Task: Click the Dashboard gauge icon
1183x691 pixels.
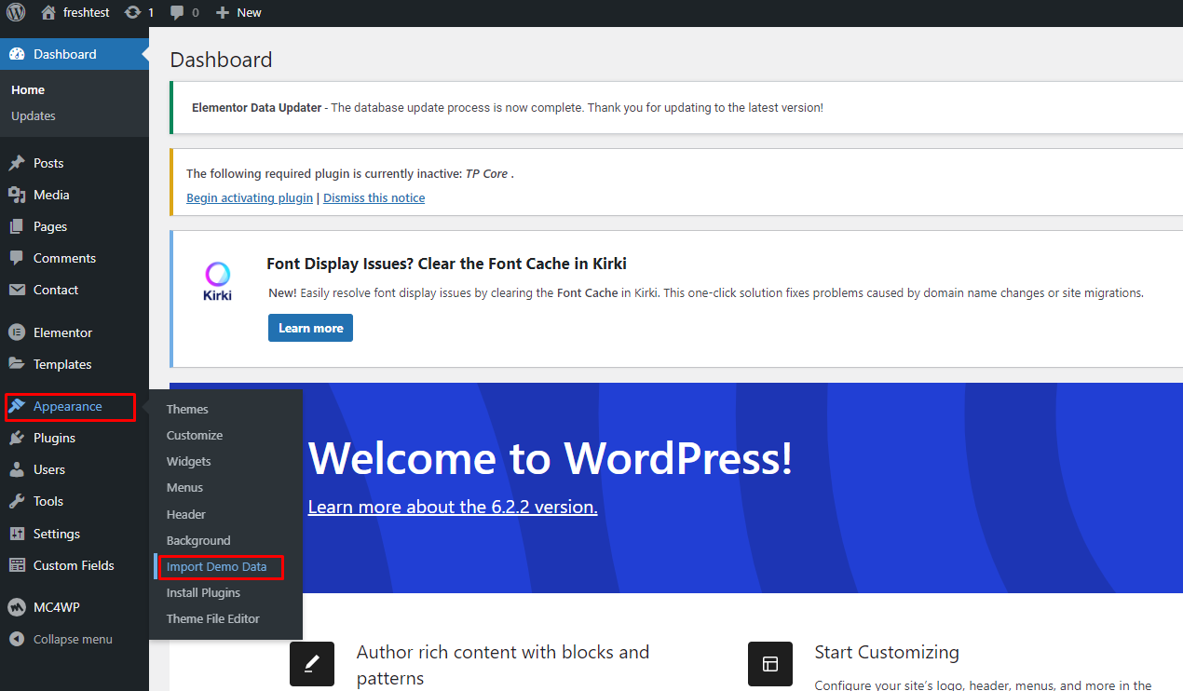Action: (x=17, y=54)
